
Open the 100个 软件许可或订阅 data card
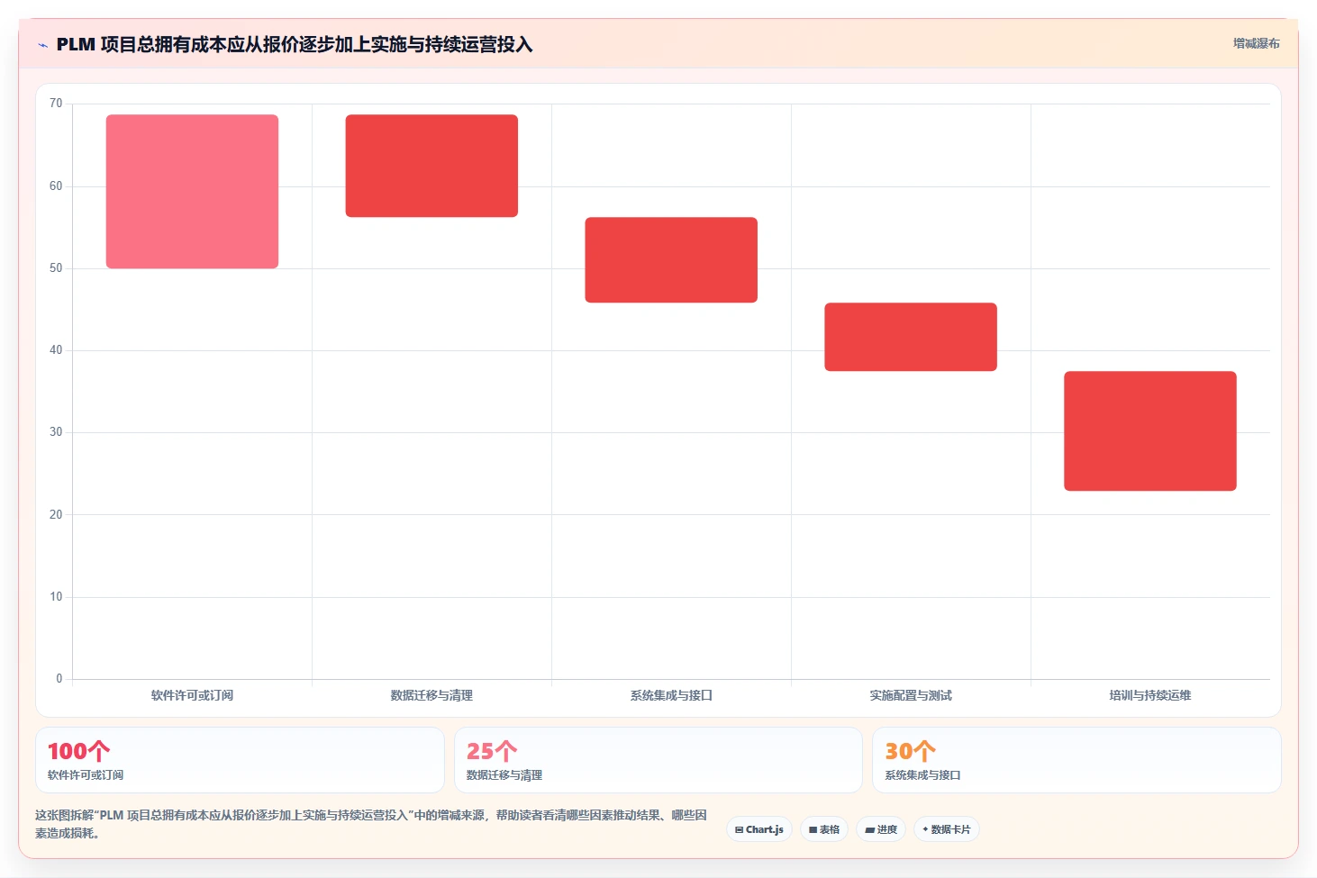tap(240, 760)
